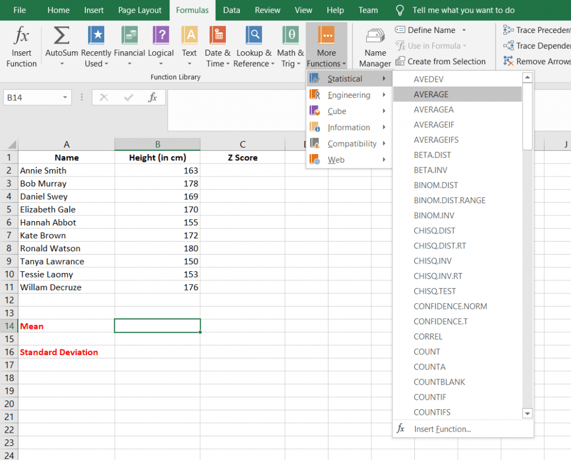Select cell B14 next to Mean
The image size is (571, 460).
tap(157, 326)
